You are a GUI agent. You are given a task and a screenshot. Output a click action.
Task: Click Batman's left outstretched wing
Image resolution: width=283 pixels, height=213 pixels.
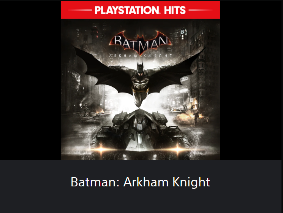click(103, 70)
